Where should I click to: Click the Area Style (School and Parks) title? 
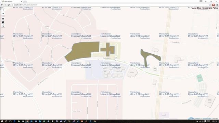205,8
